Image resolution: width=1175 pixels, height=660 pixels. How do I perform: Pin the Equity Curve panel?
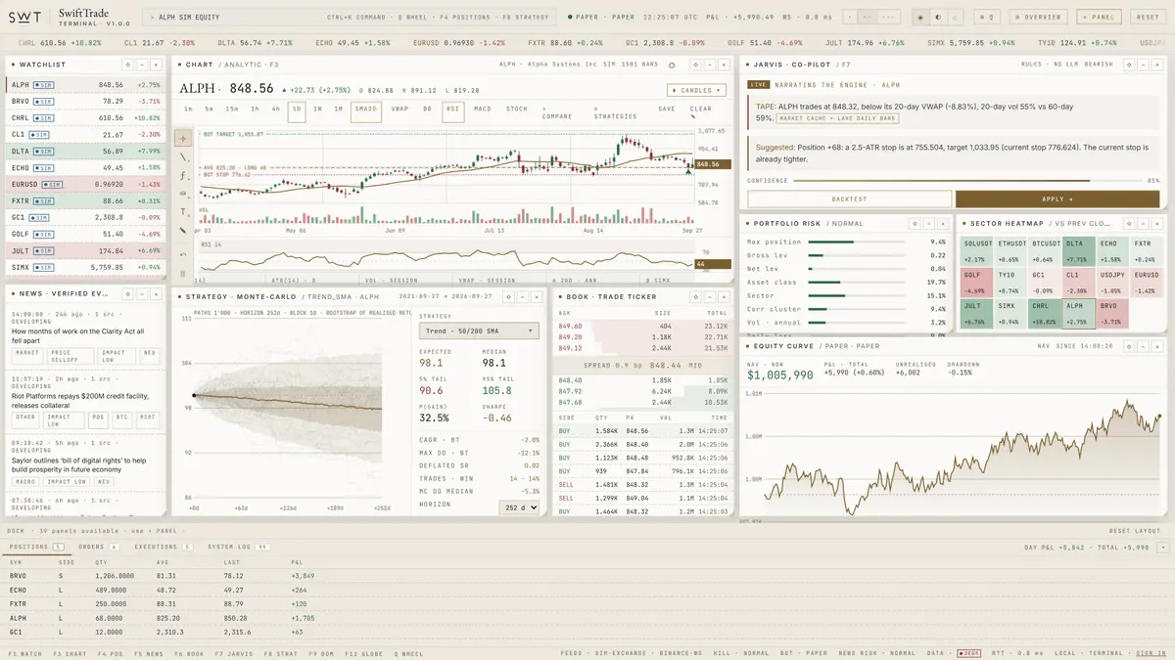1129,346
